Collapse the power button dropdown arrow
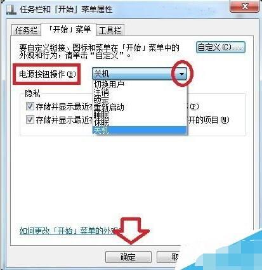Viewport: 262px width, 270px height. (x=181, y=74)
